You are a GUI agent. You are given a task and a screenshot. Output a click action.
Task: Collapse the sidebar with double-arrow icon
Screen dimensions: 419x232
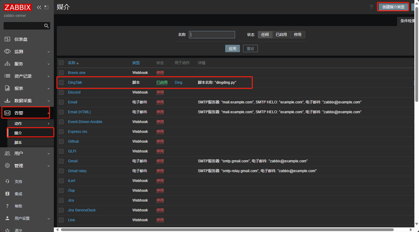39,7
